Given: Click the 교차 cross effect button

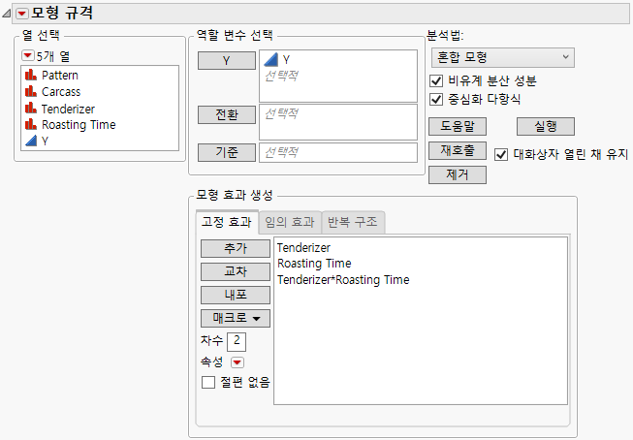Looking at the screenshot, I should pos(236,271).
